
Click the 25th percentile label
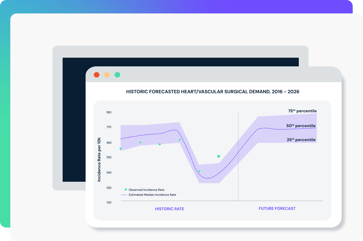301,140
